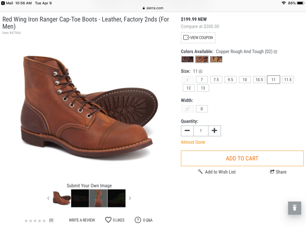Tap the sierra.com address bar
Screen dimensions: 306x229
(153, 8)
